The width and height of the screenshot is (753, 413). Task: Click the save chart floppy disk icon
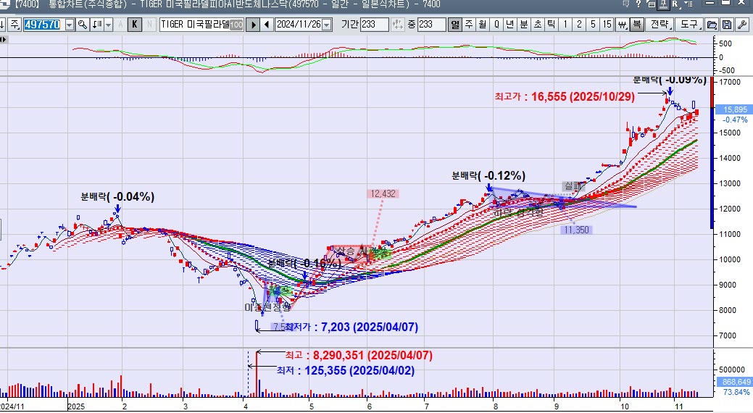coord(726,25)
